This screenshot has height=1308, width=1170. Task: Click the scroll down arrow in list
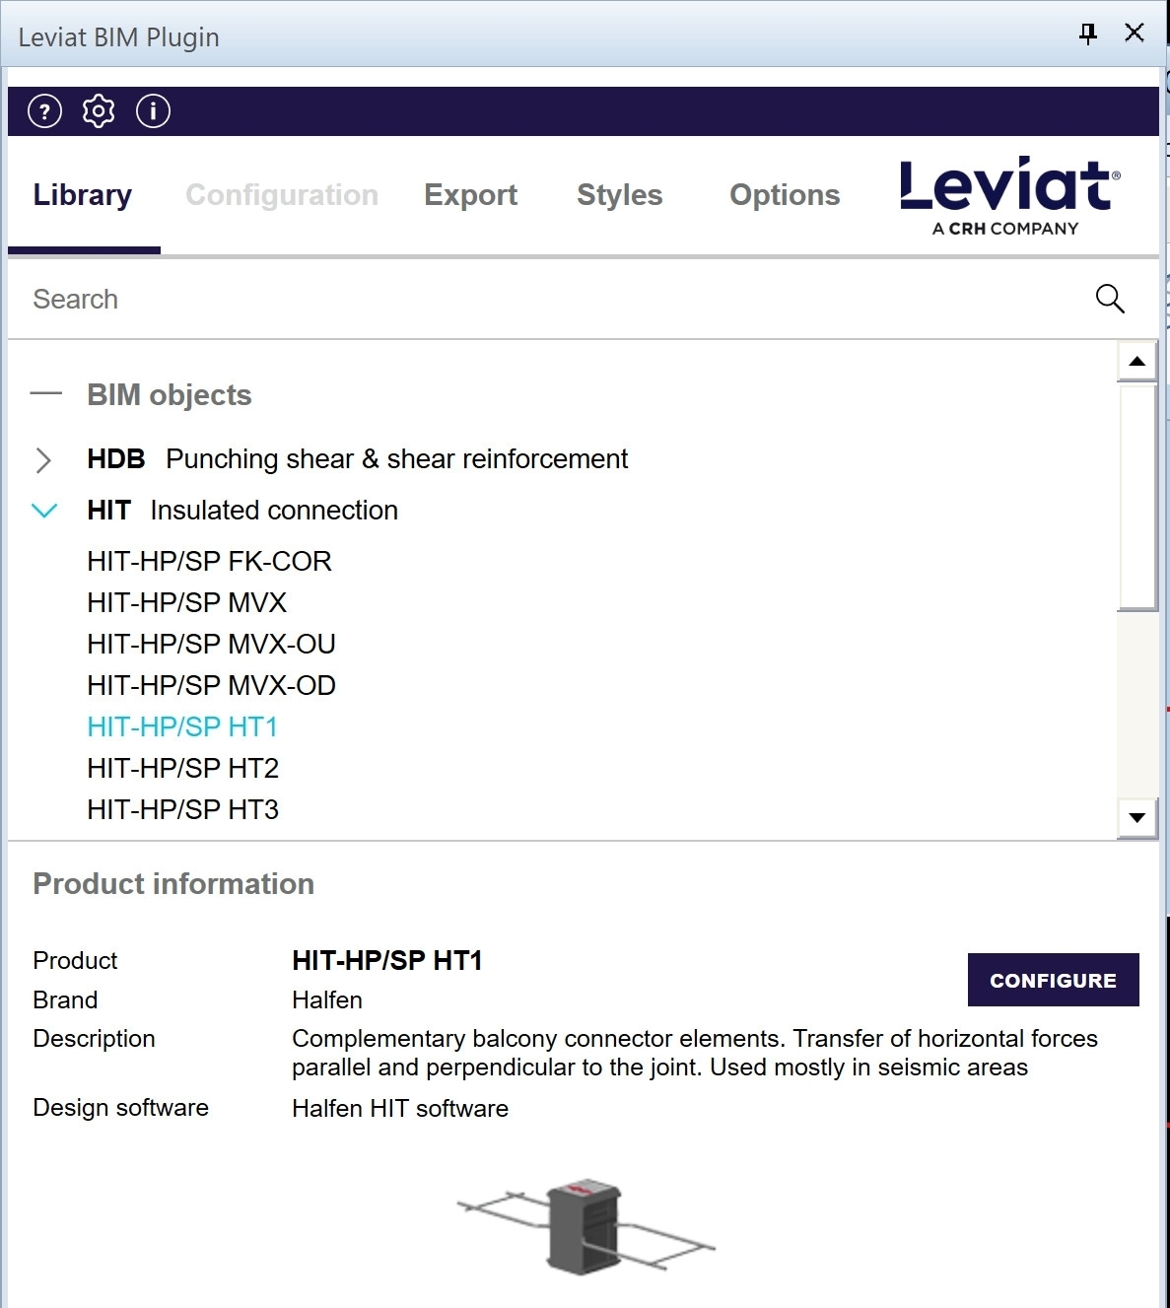[x=1136, y=817]
